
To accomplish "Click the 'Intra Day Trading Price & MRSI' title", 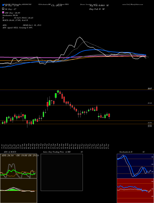I will (x=63, y=152).
